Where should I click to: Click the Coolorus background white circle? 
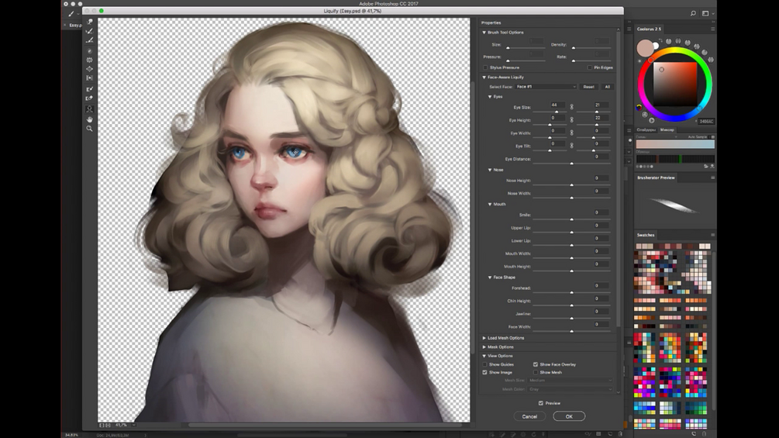click(655, 46)
